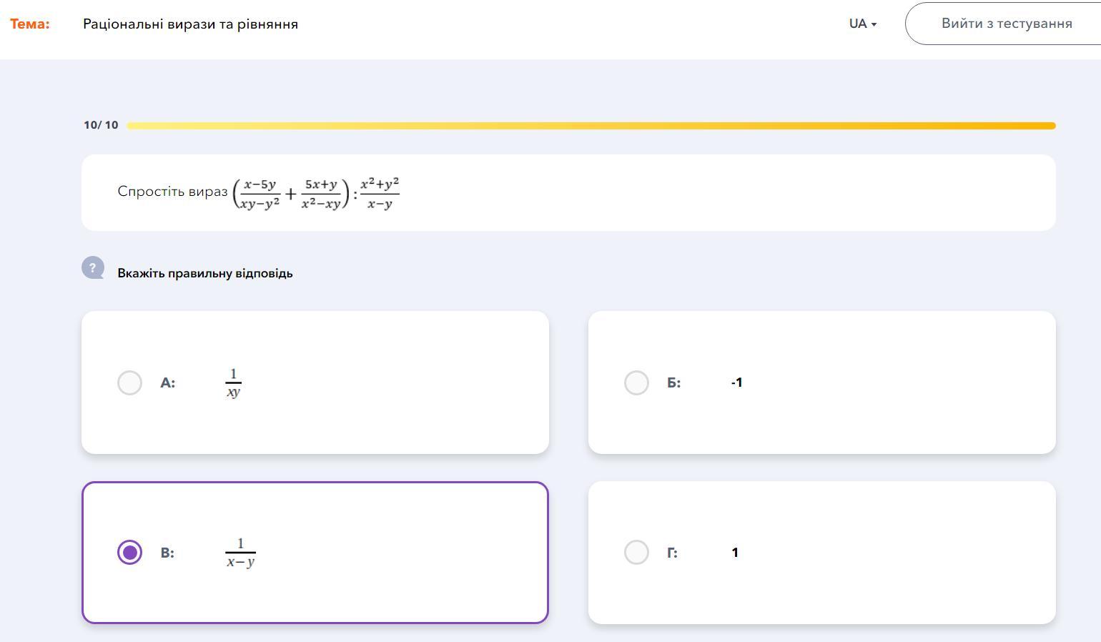Click the selected radio button for answer В
The height and width of the screenshot is (642, 1101).
pos(129,553)
